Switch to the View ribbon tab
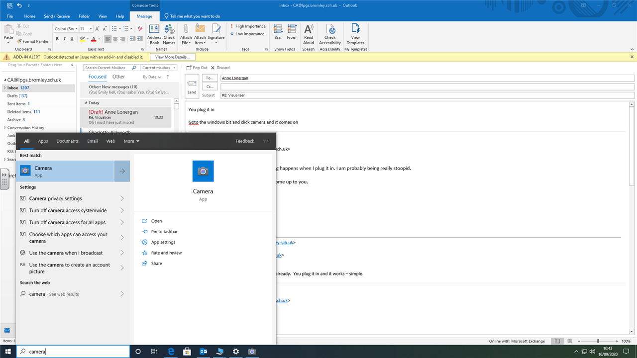This screenshot has width=637, height=358. click(x=103, y=16)
